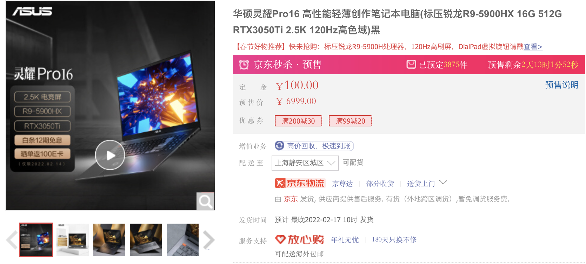Image resolution: width=586 pixels, height=264 pixels.
Task: Play the product video
Action: [110, 155]
